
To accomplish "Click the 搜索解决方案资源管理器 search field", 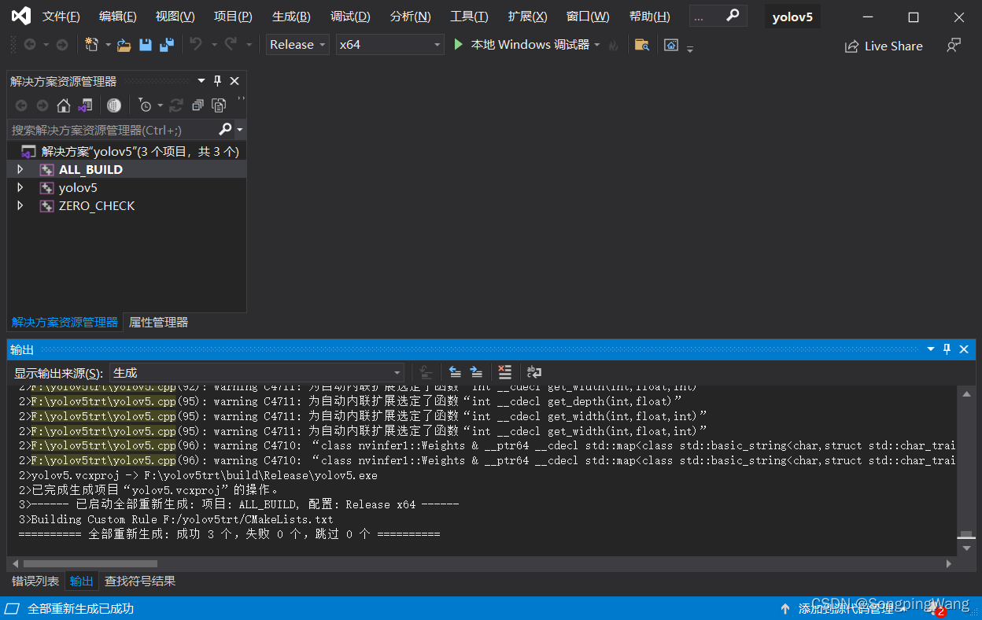I will (113, 130).
